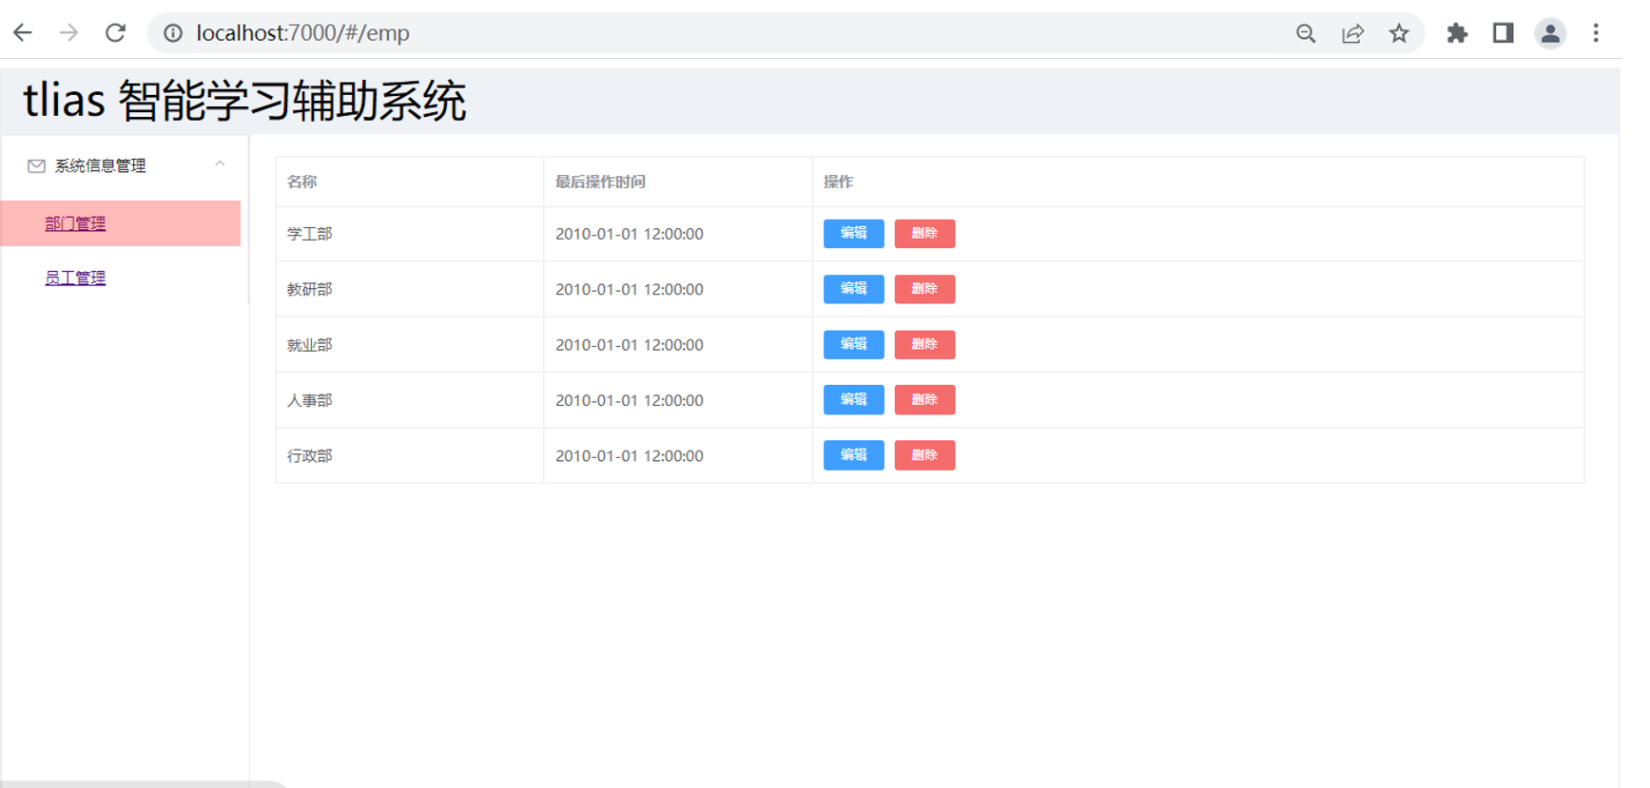The height and width of the screenshot is (788, 1650).
Task: Toggle the browser side panel icon
Action: click(x=1503, y=33)
